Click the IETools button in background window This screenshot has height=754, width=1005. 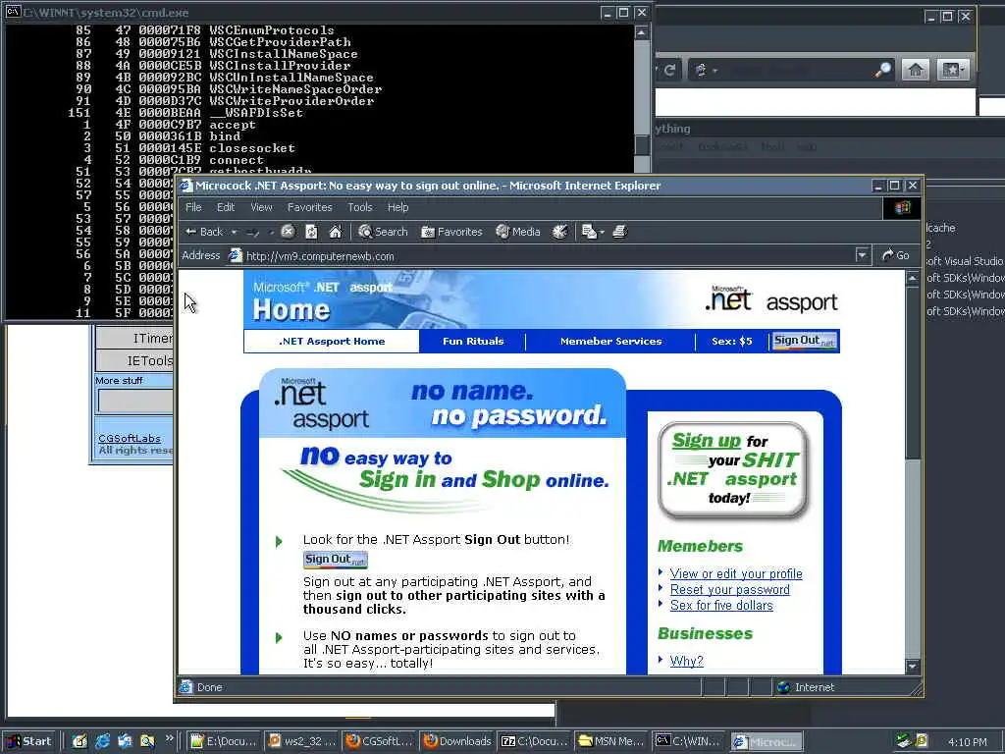[134, 361]
